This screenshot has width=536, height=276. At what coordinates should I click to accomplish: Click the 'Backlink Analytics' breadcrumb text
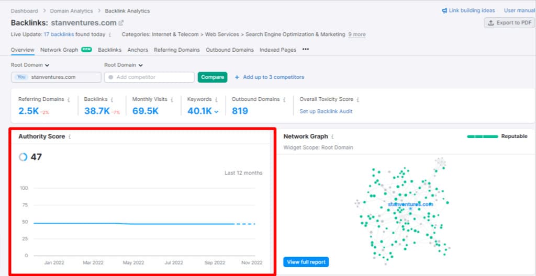127,11
